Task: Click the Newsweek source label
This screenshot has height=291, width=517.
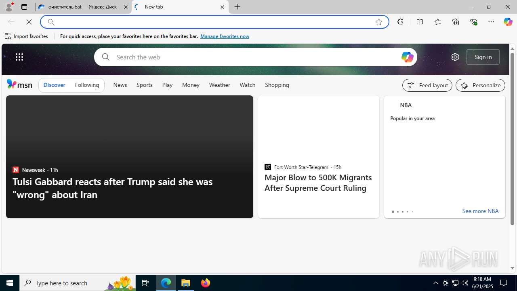Action: 33,170
